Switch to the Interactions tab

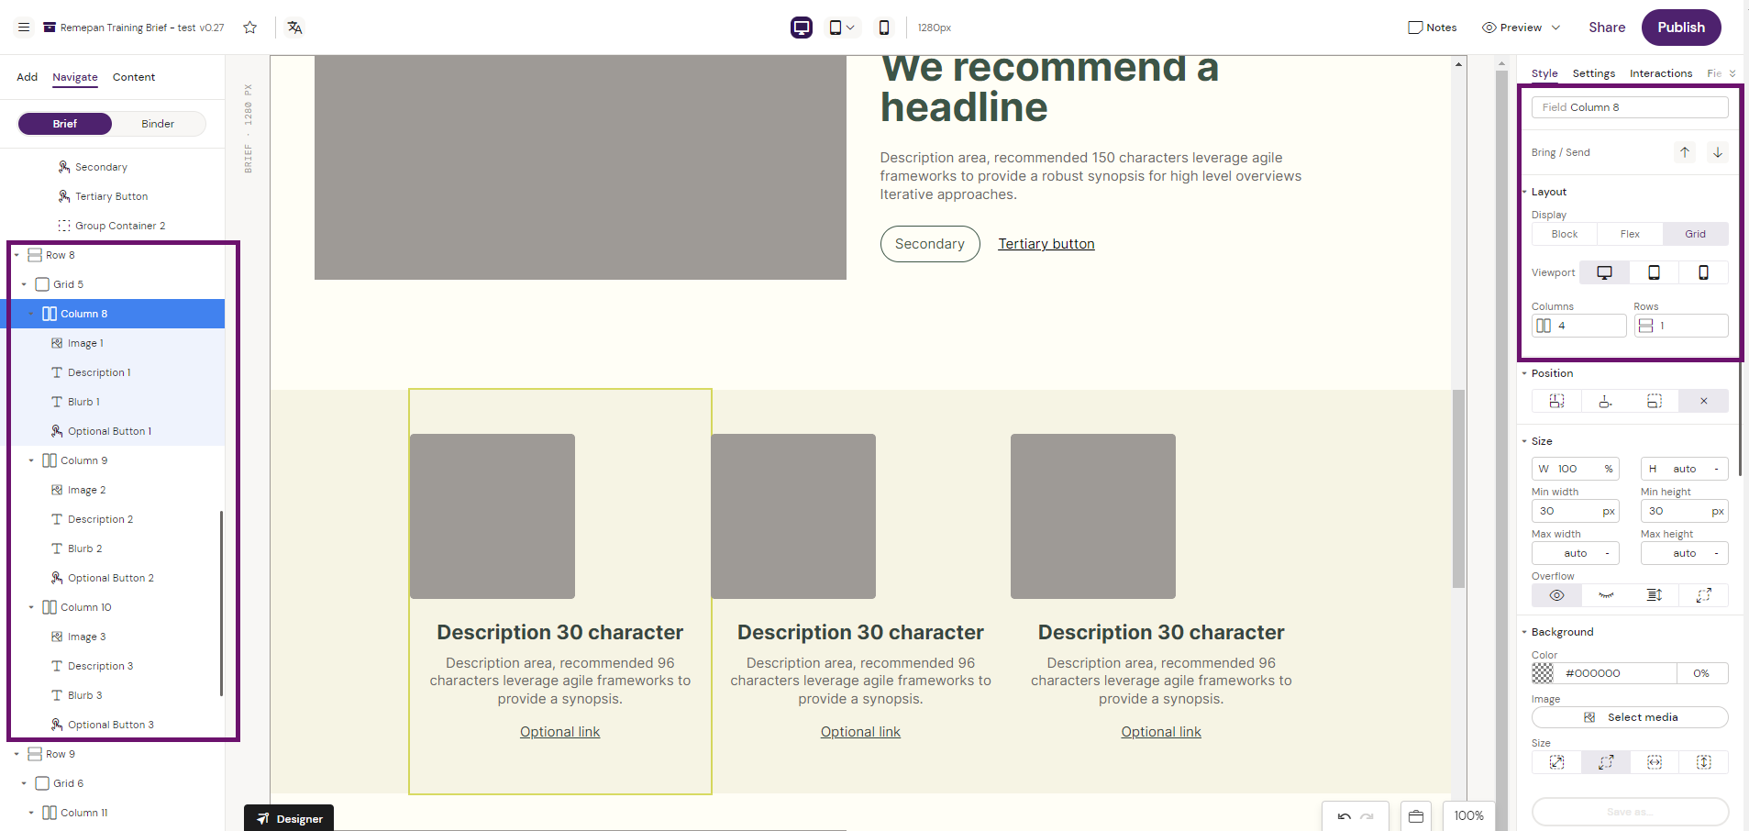pos(1660,73)
